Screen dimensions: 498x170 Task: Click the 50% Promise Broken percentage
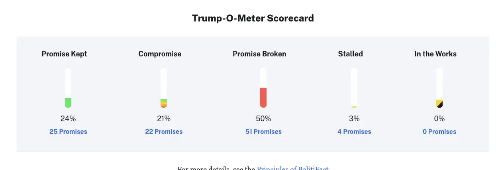pyautogui.click(x=263, y=118)
